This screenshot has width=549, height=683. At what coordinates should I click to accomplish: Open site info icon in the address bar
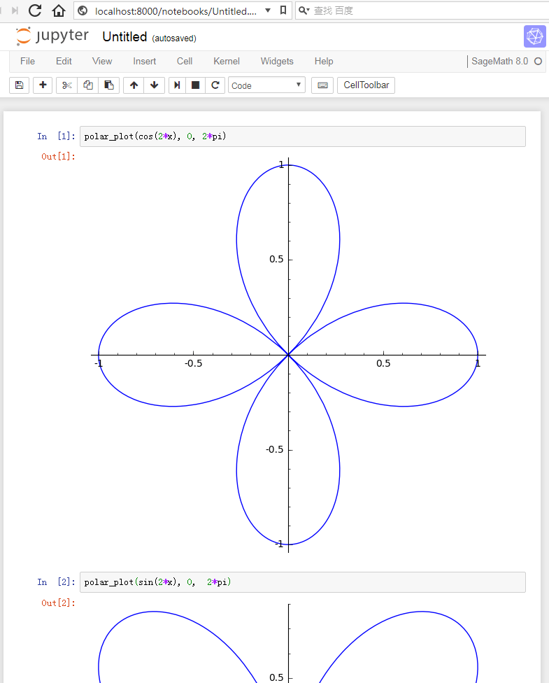(x=83, y=10)
